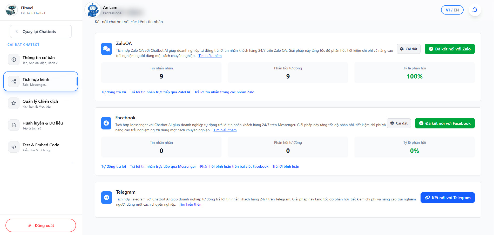Screen dimensions: 494x235
Task: Click the Facebook logo icon
Action: (106, 123)
